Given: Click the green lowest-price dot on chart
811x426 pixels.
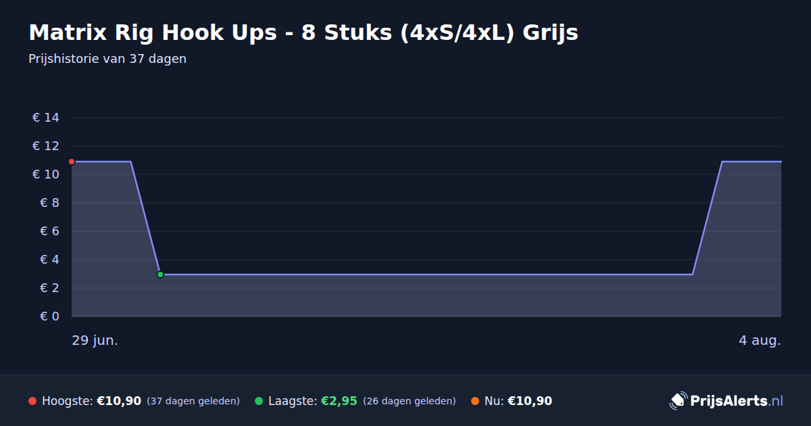Looking at the screenshot, I should 160,275.
